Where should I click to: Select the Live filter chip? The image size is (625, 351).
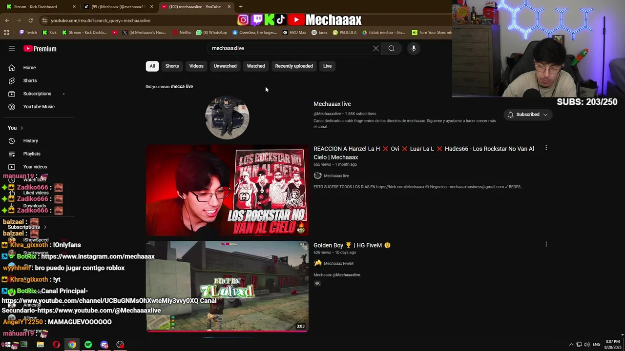(x=327, y=66)
